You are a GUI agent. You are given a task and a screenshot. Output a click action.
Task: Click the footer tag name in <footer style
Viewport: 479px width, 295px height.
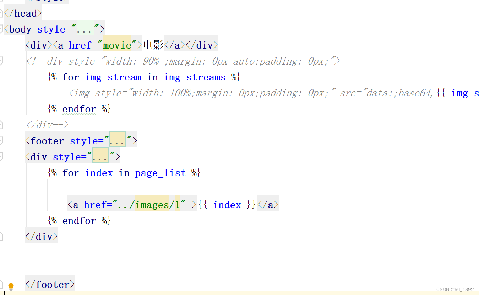tap(47, 141)
